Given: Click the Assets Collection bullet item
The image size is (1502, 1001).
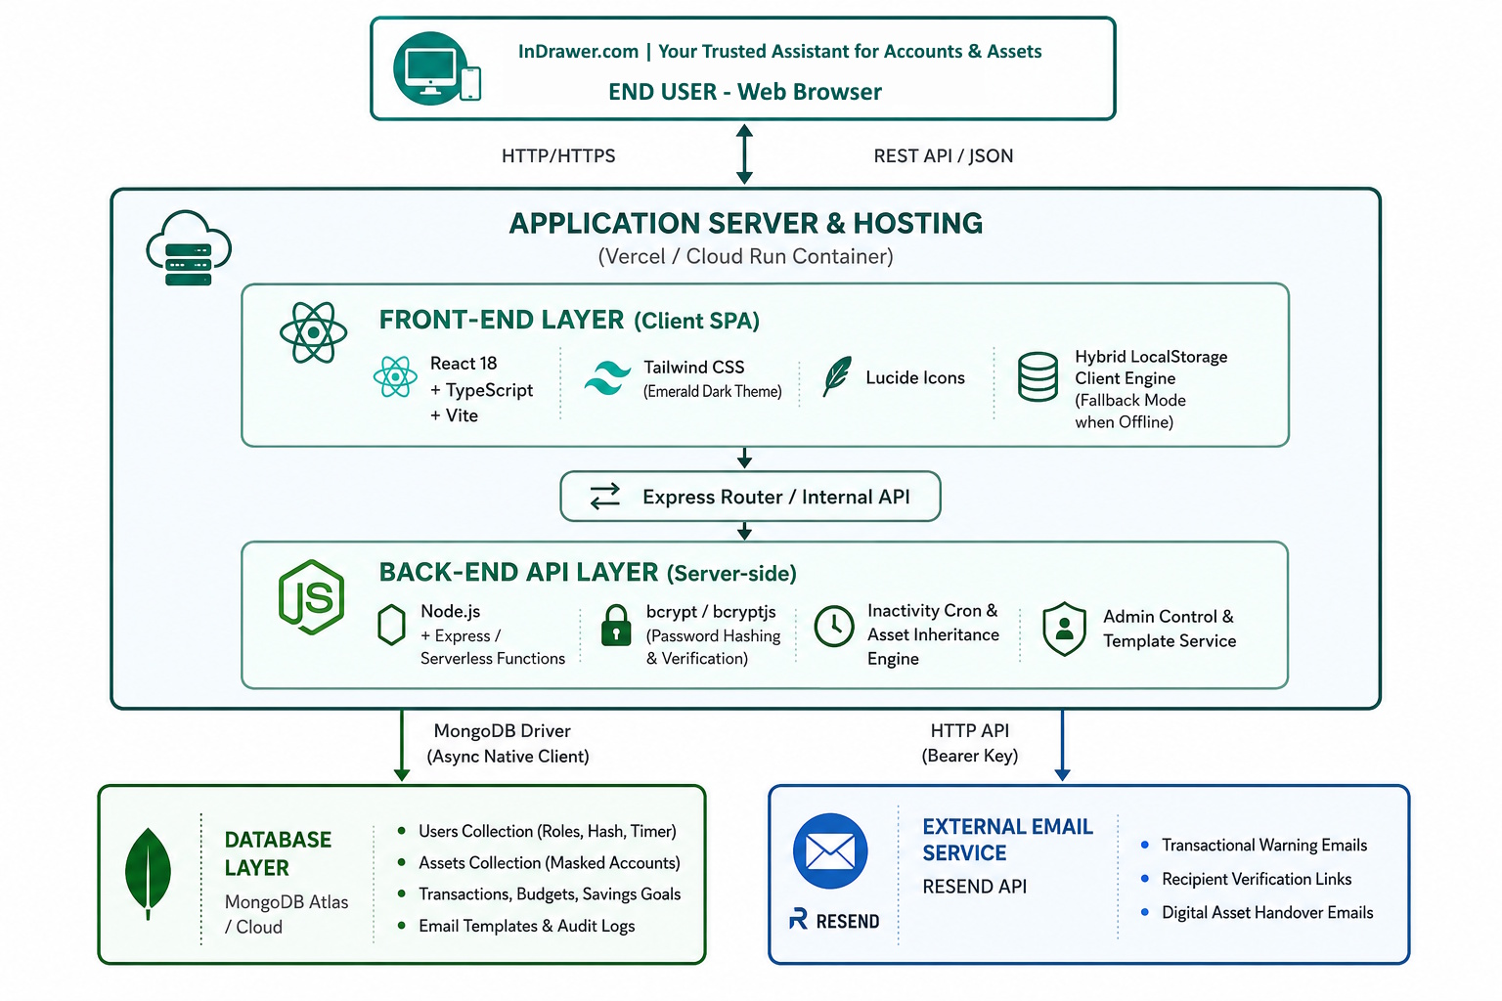Looking at the screenshot, I should (549, 863).
